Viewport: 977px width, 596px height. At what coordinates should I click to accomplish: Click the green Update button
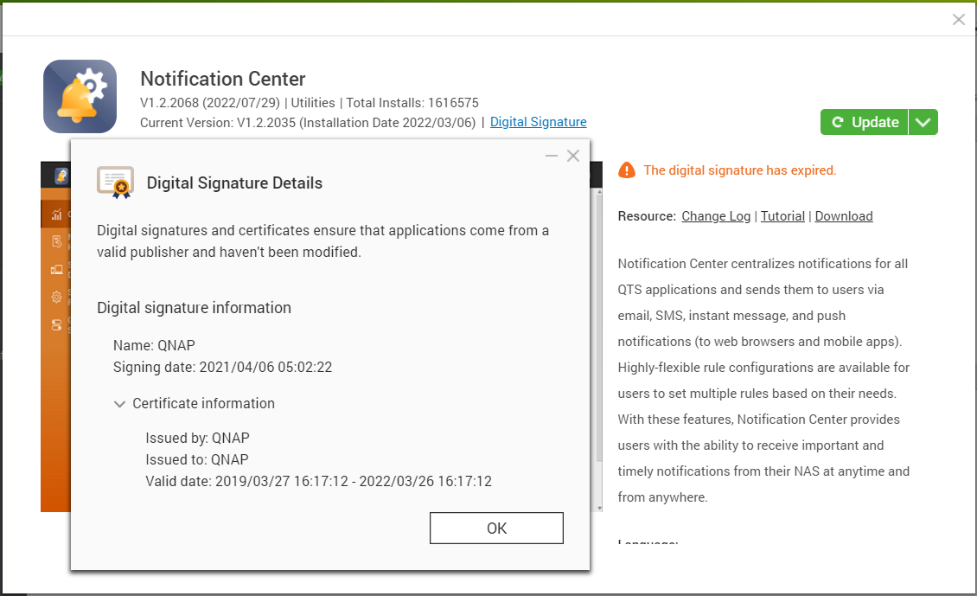865,122
